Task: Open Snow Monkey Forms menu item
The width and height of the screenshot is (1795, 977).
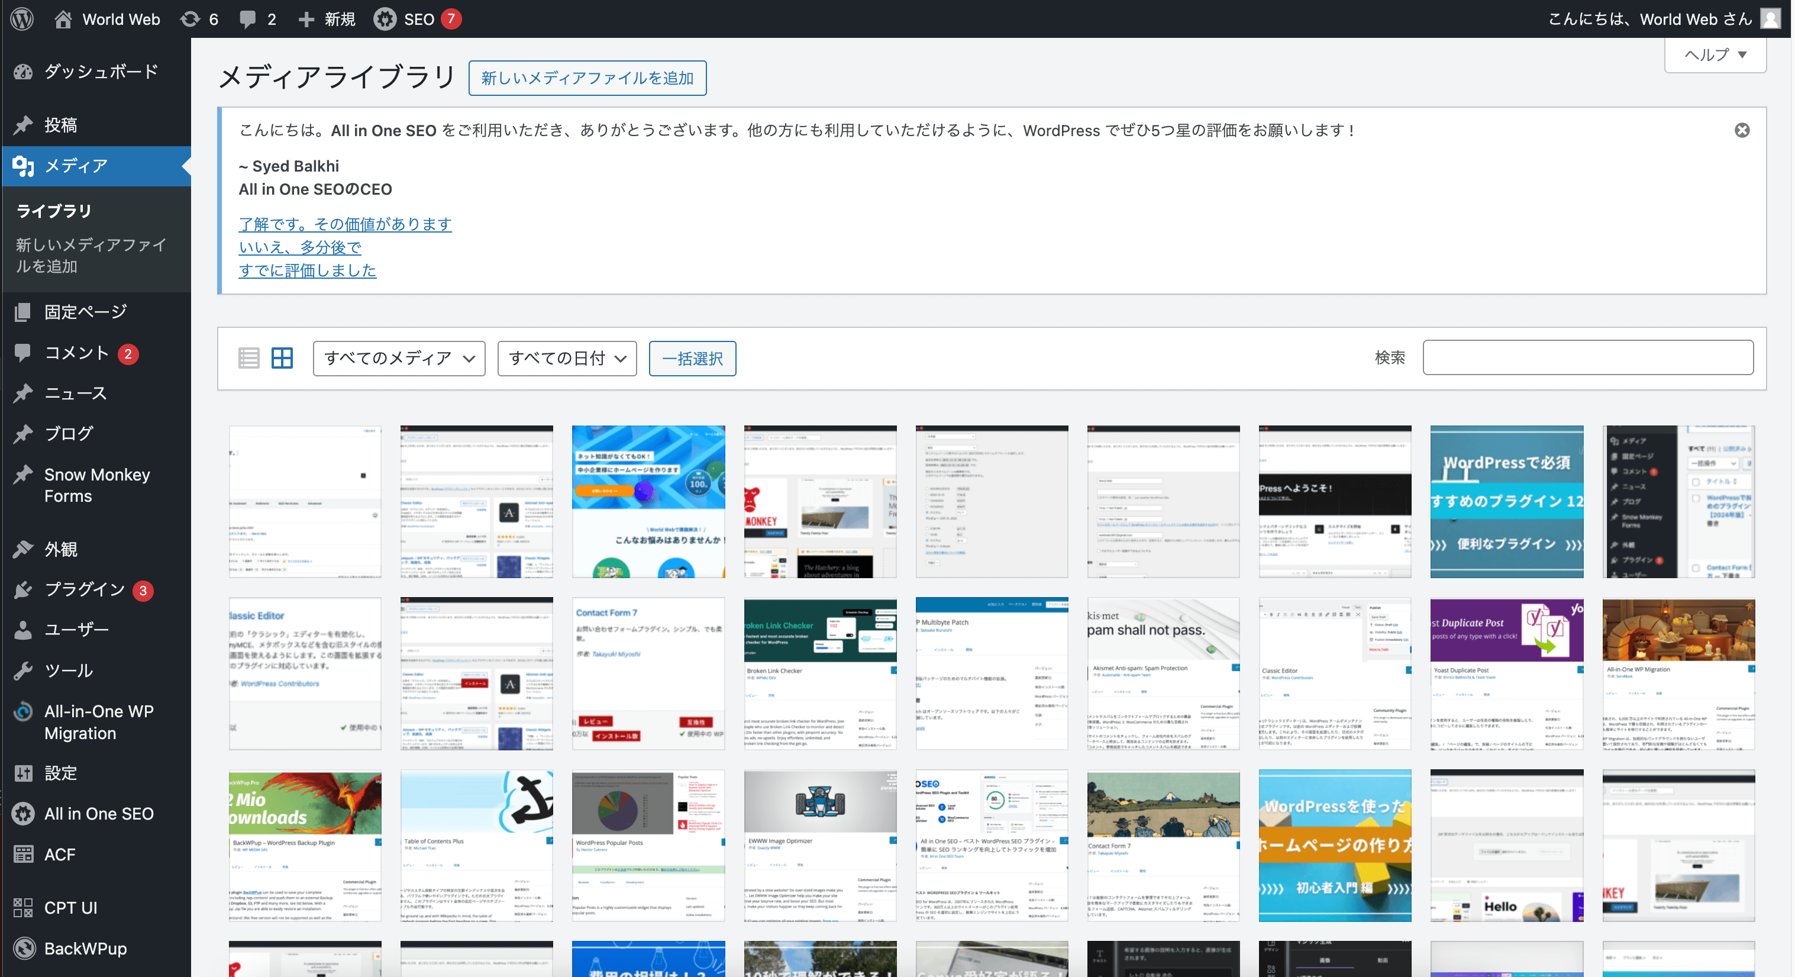Action: pos(97,486)
